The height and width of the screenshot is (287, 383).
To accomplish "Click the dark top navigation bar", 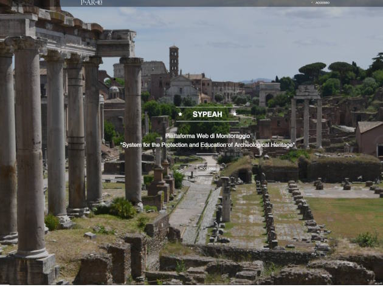I will (x=221, y=3).
